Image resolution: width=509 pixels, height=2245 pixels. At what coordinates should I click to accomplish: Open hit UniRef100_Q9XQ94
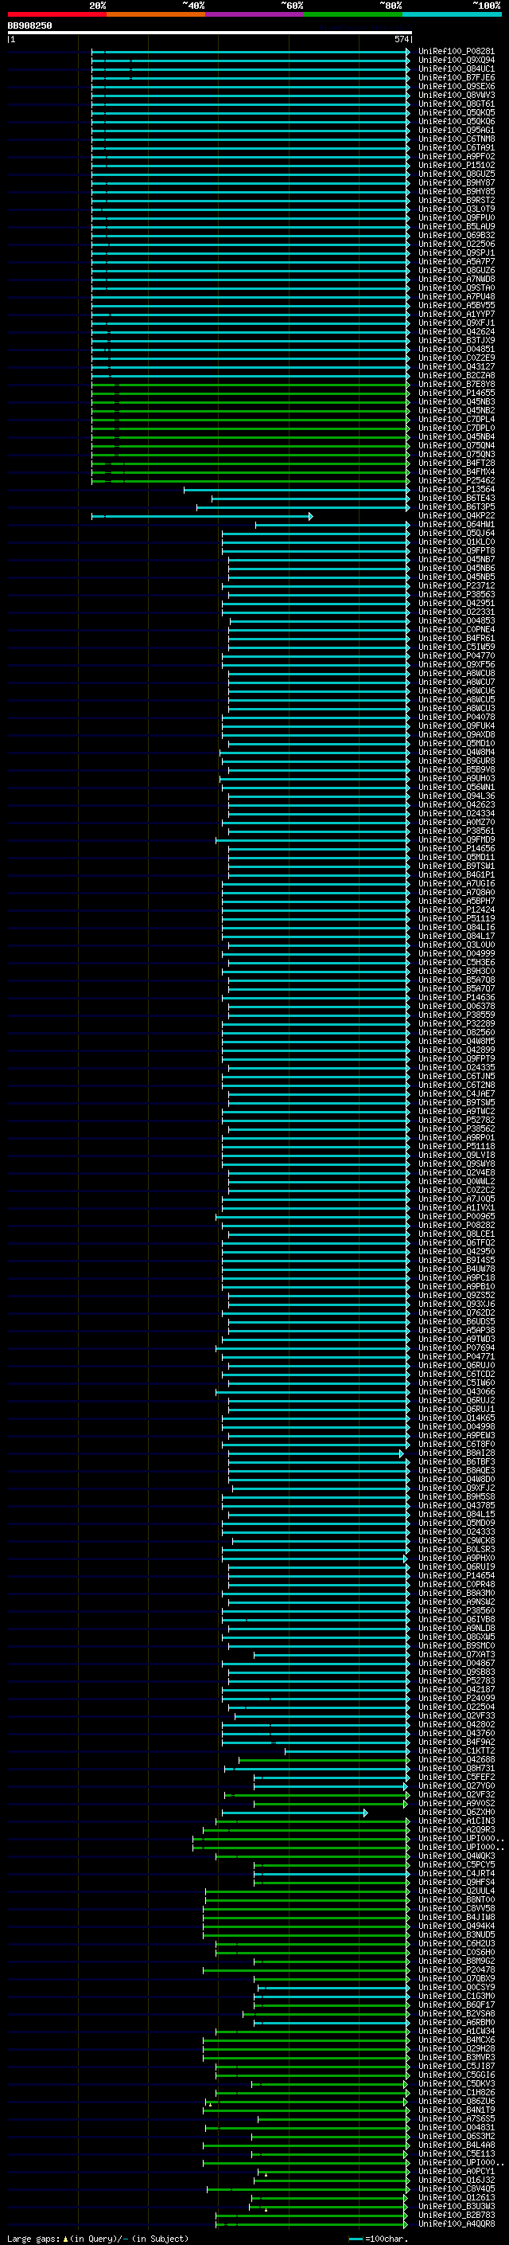pyautogui.click(x=457, y=61)
